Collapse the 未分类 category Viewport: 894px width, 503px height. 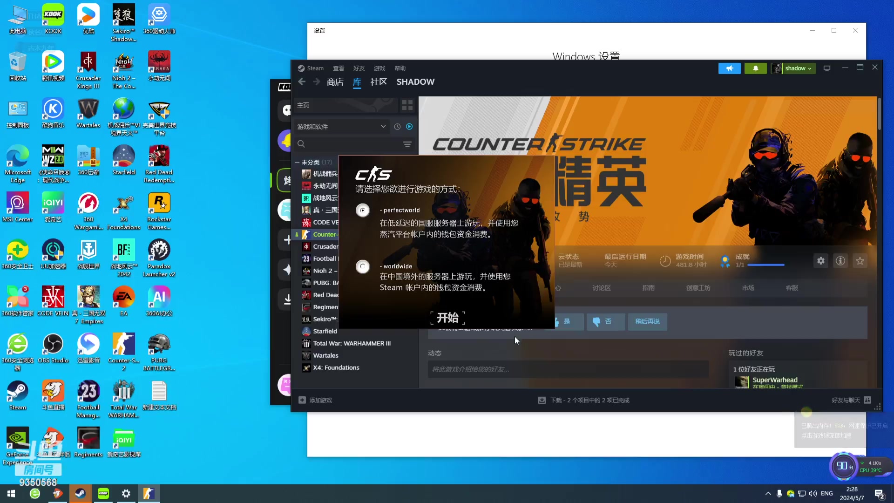297,163
